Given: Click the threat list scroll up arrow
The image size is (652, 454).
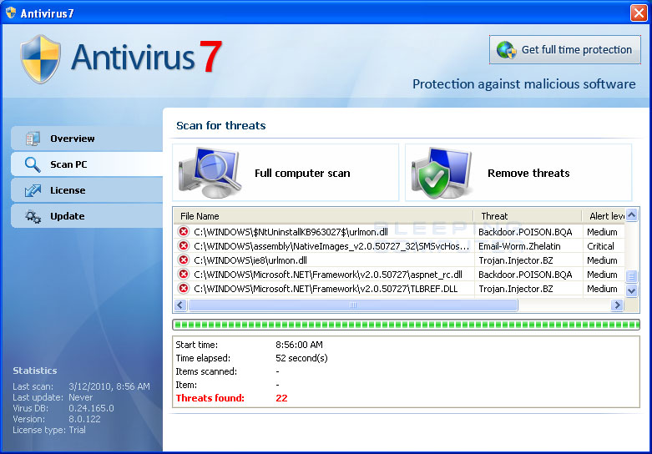Looking at the screenshot, I should [x=632, y=215].
